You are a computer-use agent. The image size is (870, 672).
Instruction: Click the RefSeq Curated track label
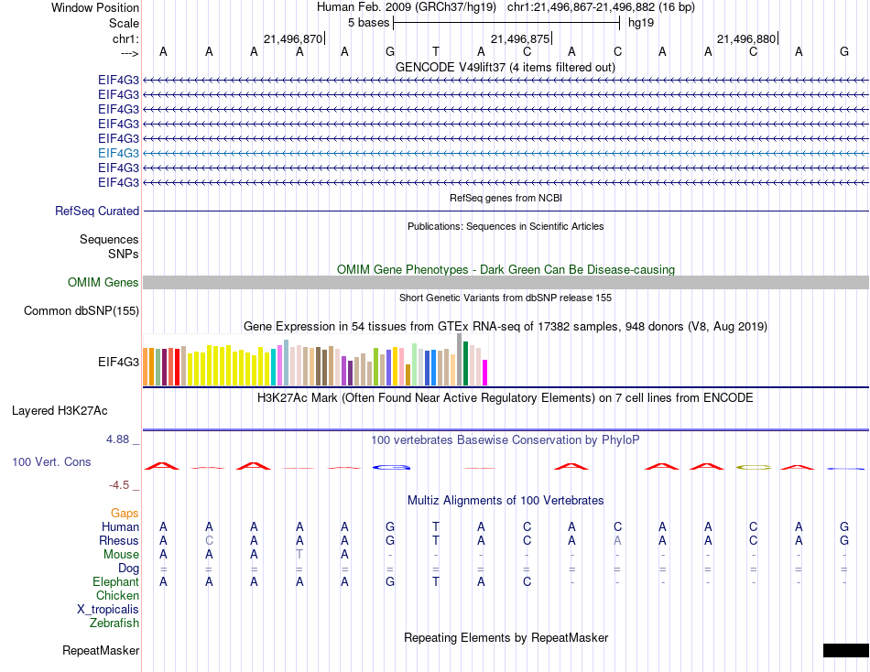pyautogui.click(x=96, y=211)
